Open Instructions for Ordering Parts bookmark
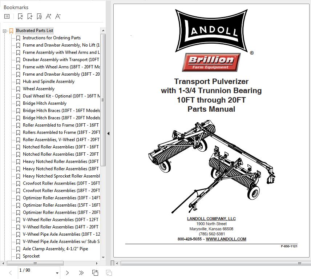 (52, 38)
